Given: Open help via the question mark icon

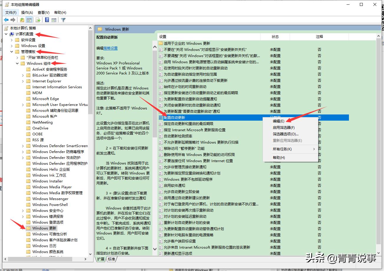Looking at the screenshot, I should coord(47,20).
